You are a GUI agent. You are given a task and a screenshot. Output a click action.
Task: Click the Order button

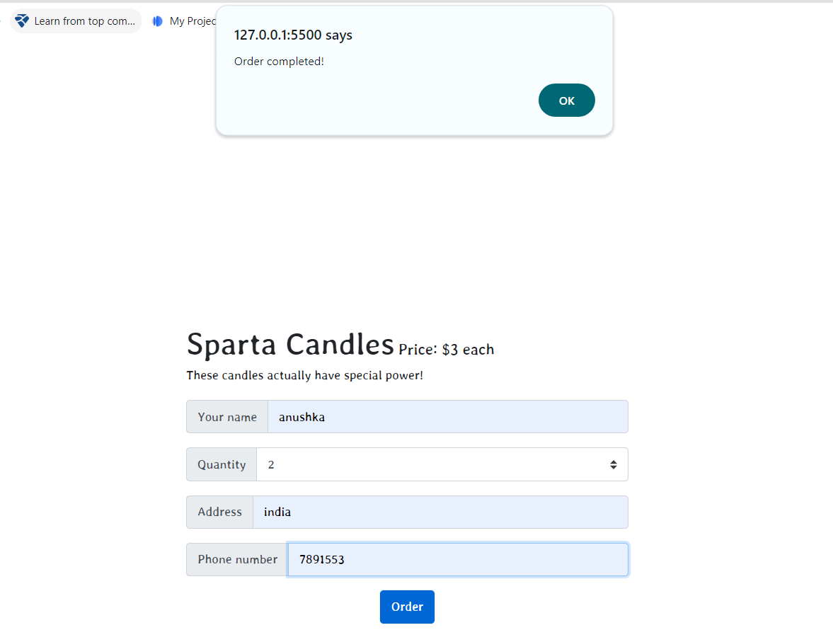point(407,607)
